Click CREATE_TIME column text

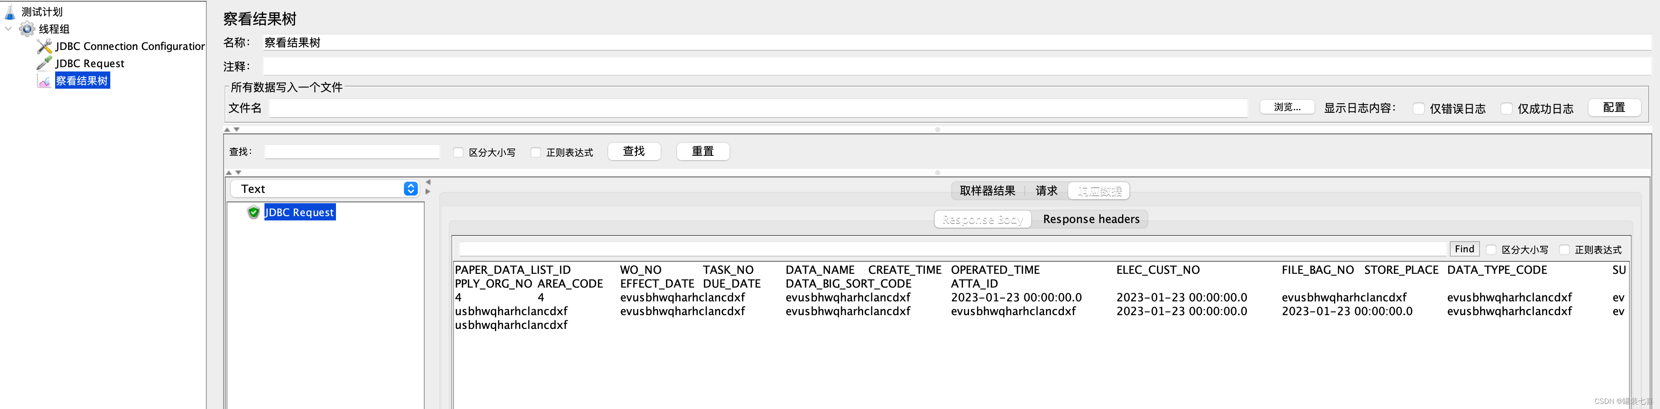(x=905, y=270)
